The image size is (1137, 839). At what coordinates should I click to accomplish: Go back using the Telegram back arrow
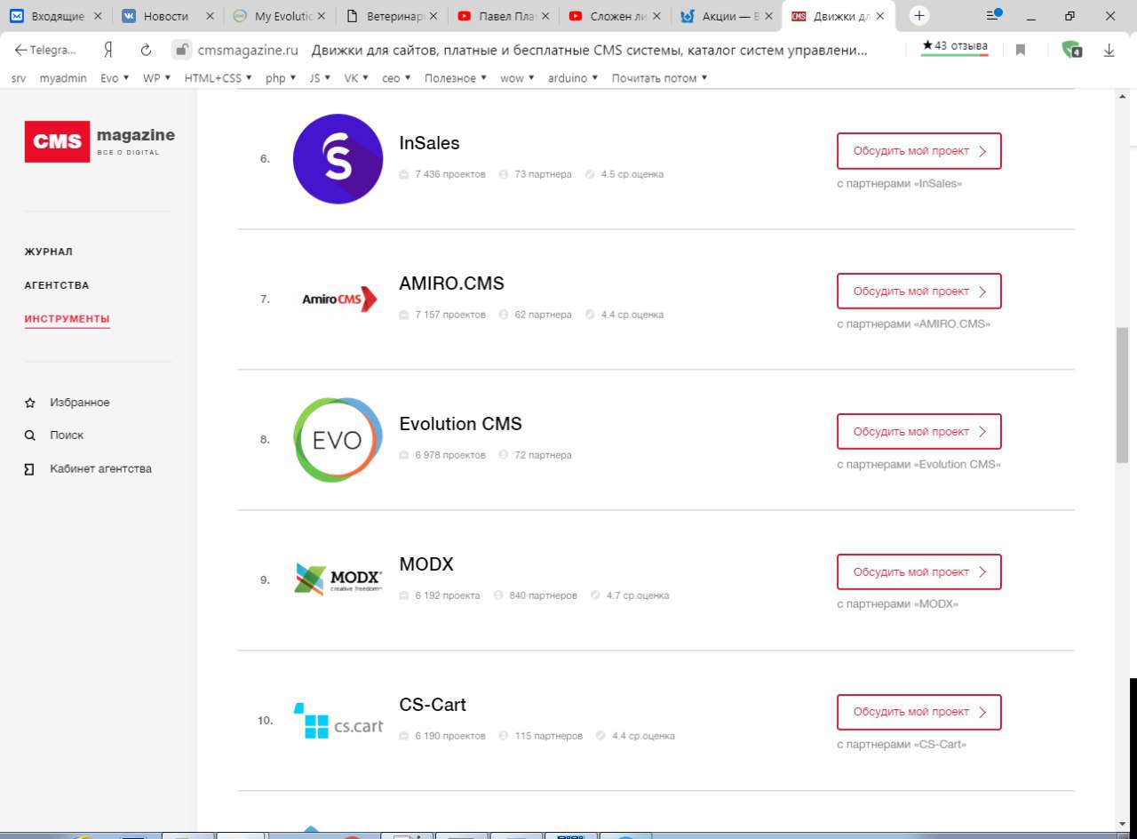click(x=45, y=51)
